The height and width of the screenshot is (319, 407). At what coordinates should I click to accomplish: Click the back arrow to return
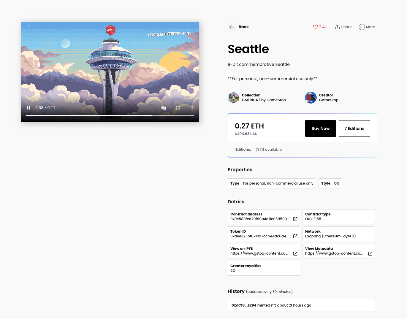[232, 27]
